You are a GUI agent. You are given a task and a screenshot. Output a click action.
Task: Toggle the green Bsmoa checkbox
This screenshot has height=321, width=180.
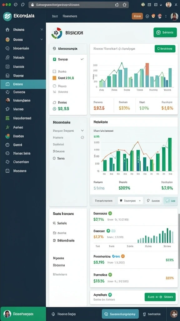(54, 59)
